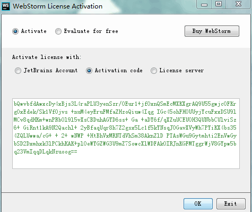Click inside the activation code text area
The height and width of the screenshot is (212, 252).
pos(126,133)
